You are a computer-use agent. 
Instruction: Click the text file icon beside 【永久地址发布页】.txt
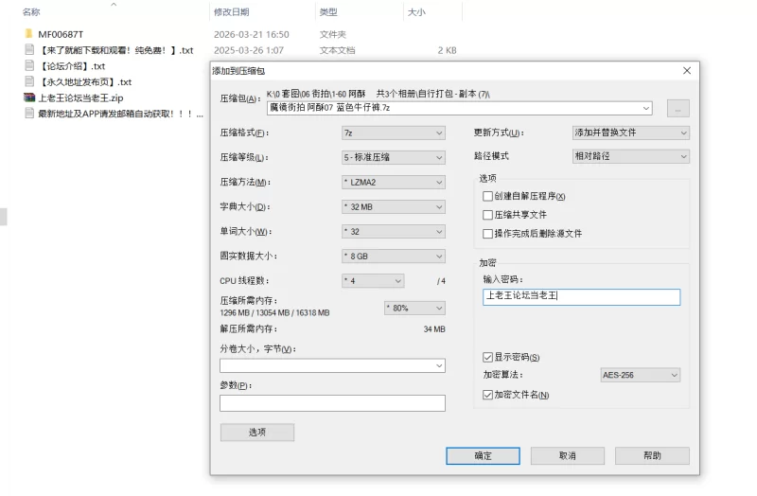point(29,81)
